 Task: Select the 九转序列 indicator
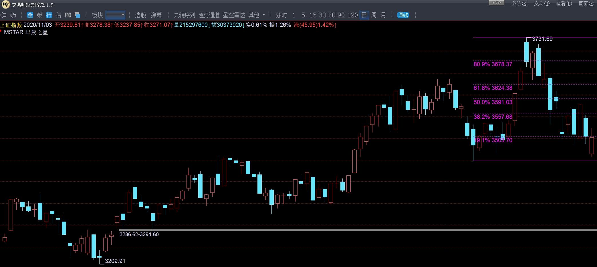184,15
